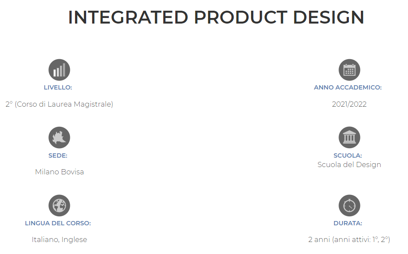Click the globe Lingua del Corso icon
Viewport: 408px width, 254px height.
point(59,205)
